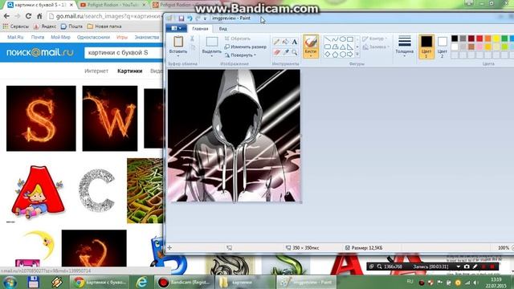Image resolution: width=514 pixels, height=289 pixels.
Task: Click the Изменить размер resize button
Action: pos(246,47)
